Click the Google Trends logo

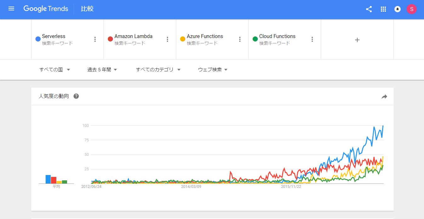(46, 9)
